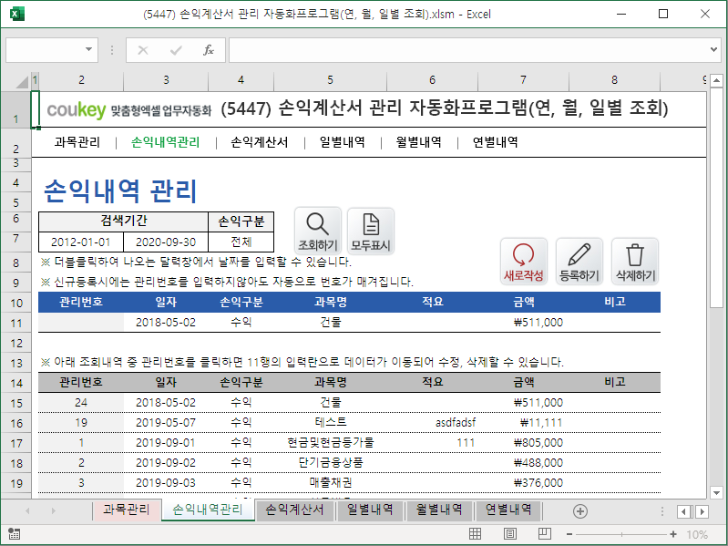Switch to Page Layout view icon
Viewport: 728px width, 546px height.
pyautogui.click(x=510, y=534)
